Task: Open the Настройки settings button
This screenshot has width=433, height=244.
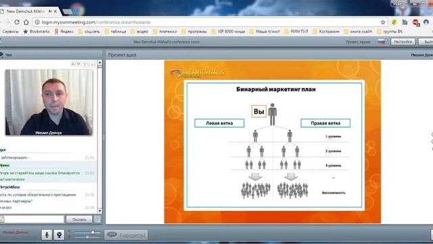Action: (403, 41)
